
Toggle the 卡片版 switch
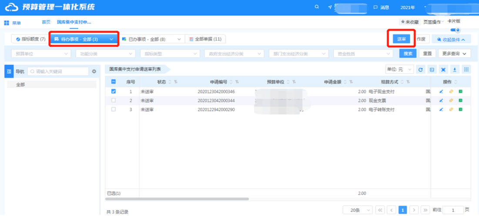[456, 30]
